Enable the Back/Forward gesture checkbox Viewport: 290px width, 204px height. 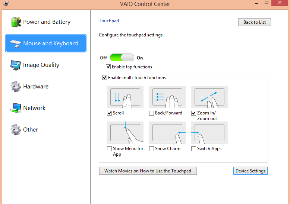pos(151,113)
